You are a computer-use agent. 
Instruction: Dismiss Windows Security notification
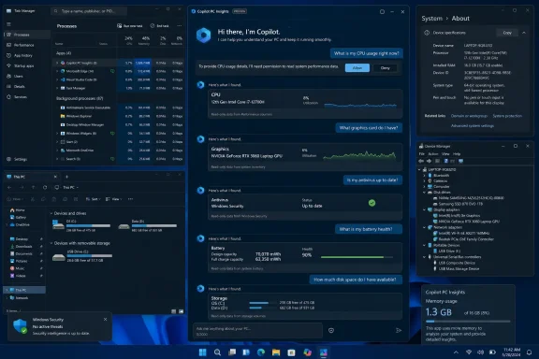[105, 319]
